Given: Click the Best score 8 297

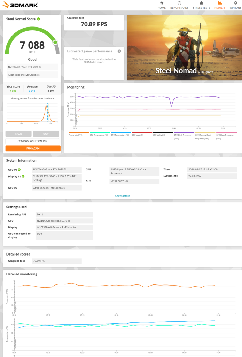Looking at the screenshot, I should click(51, 91).
